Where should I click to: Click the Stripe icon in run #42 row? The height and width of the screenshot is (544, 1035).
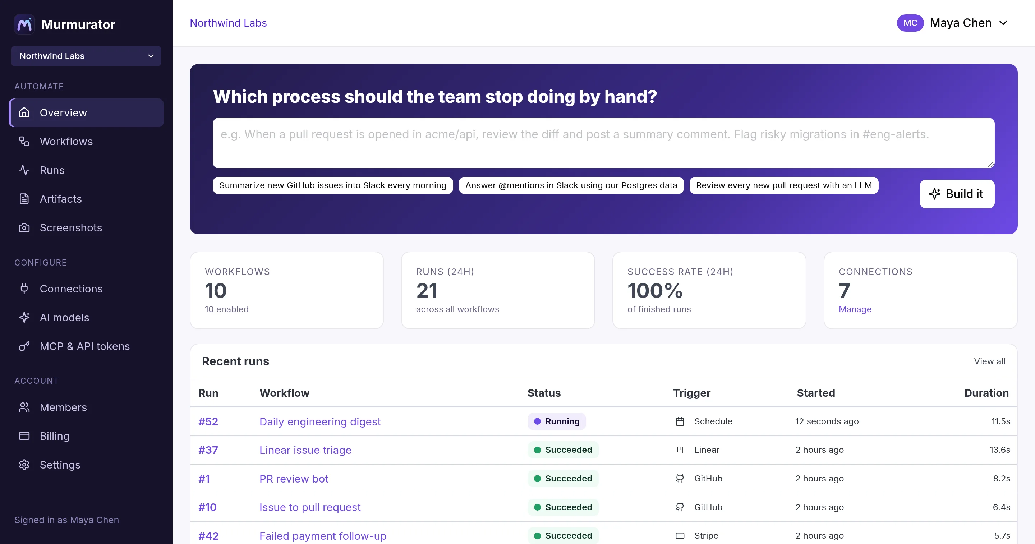[680, 536]
